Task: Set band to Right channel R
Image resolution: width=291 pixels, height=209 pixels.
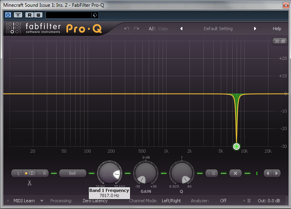Action: (x=43, y=173)
